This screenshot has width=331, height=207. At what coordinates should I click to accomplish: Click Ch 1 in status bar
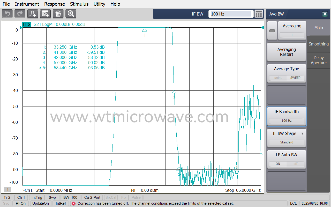21,197
